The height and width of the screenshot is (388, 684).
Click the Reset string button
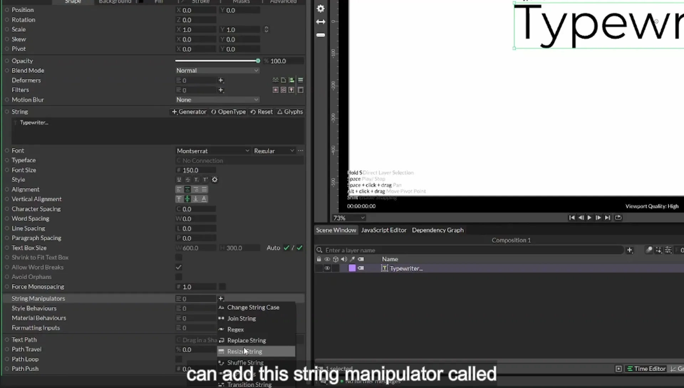(x=261, y=112)
